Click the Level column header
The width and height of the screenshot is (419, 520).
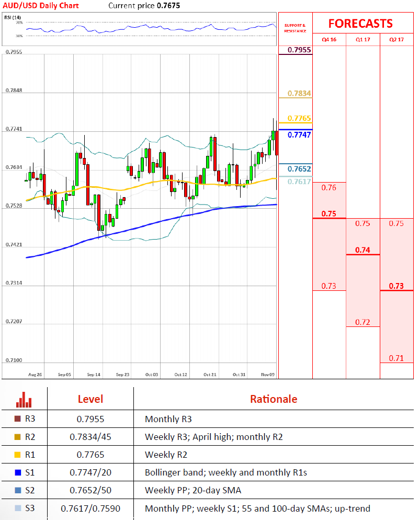pyautogui.click(x=90, y=399)
